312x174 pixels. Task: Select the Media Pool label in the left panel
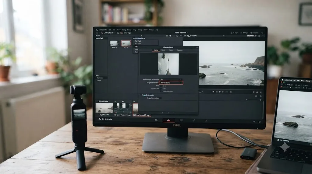[x=99, y=38]
